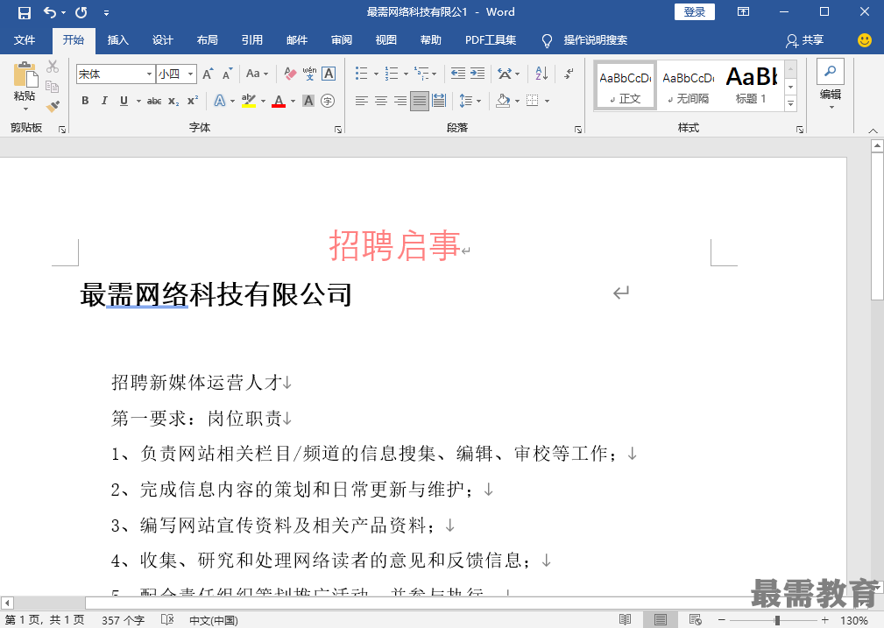Center align text
Viewport: 884px width, 628px height.
pyautogui.click(x=381, y=101)
